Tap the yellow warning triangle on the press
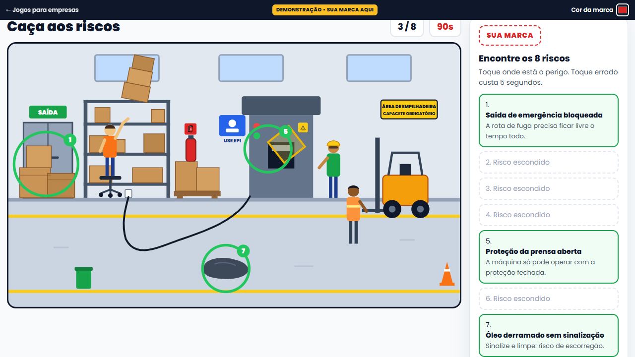 click(303, 127)
